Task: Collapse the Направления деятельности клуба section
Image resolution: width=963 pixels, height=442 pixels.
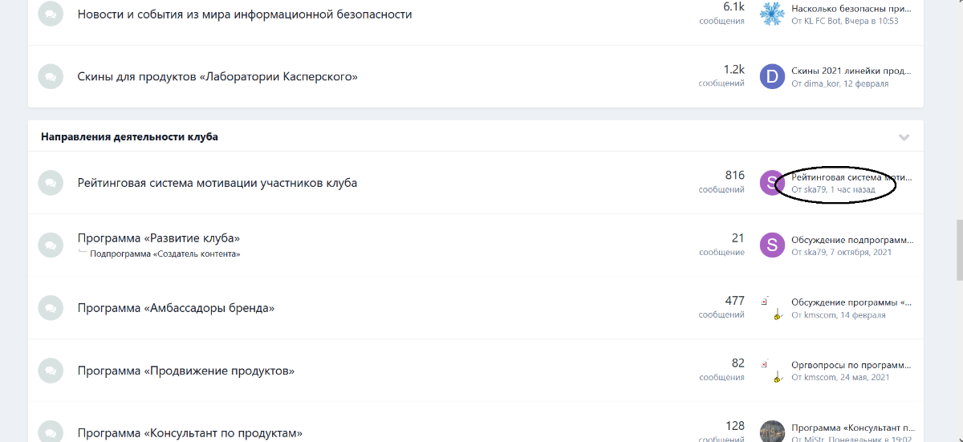Action: 904,137
